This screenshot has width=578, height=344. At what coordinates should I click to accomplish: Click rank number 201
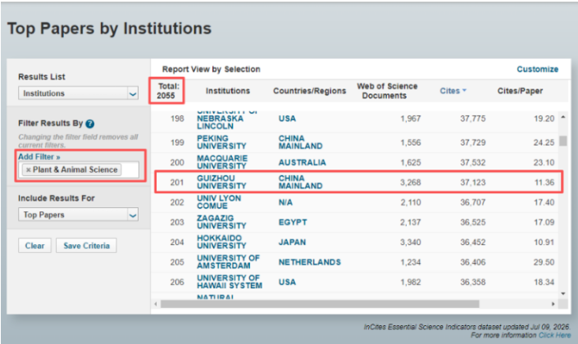click(177, 183)
